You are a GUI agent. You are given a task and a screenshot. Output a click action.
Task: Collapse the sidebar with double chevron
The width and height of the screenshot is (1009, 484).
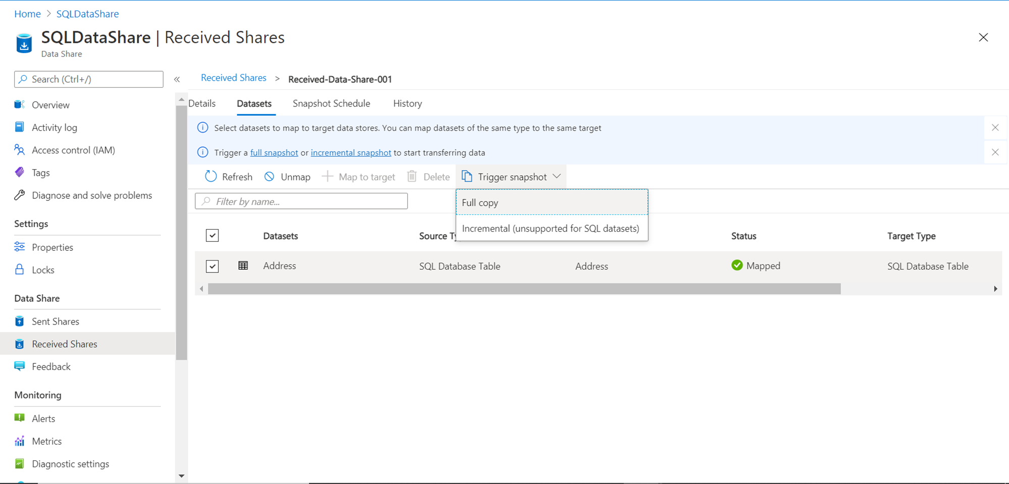[177, 79]
